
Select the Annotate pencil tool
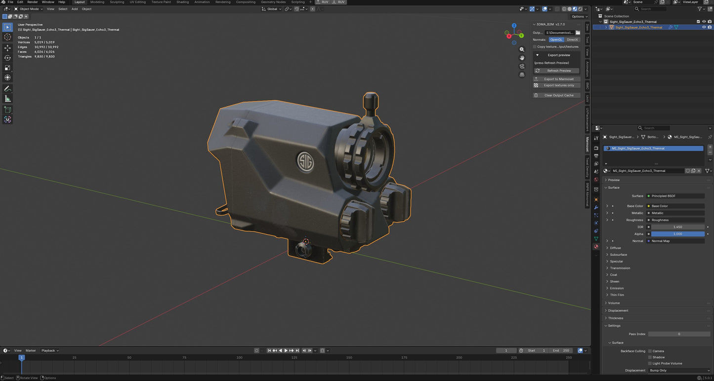(x=7, y=89)
